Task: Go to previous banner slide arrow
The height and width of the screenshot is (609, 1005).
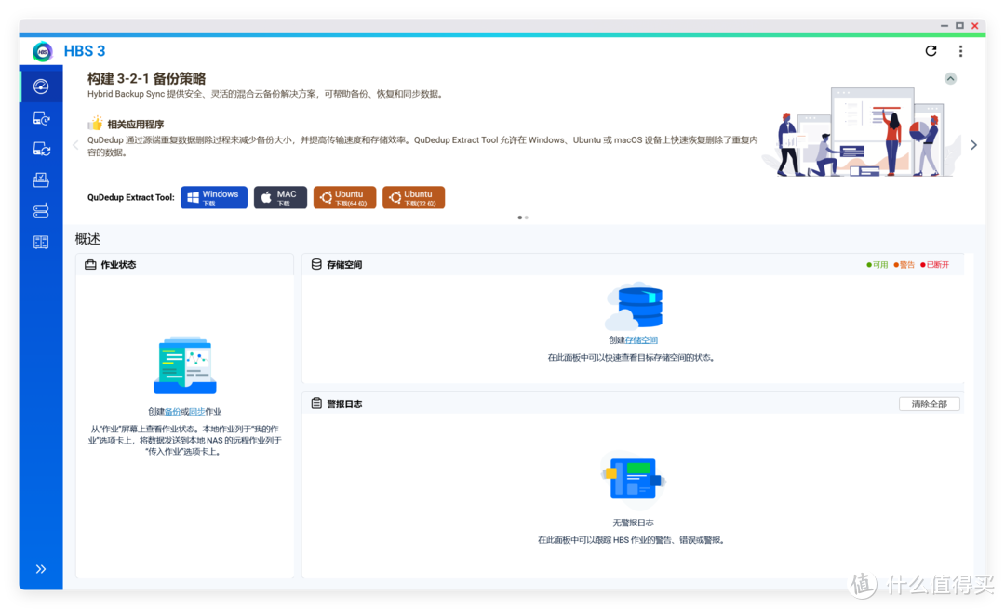Action: 75,145
